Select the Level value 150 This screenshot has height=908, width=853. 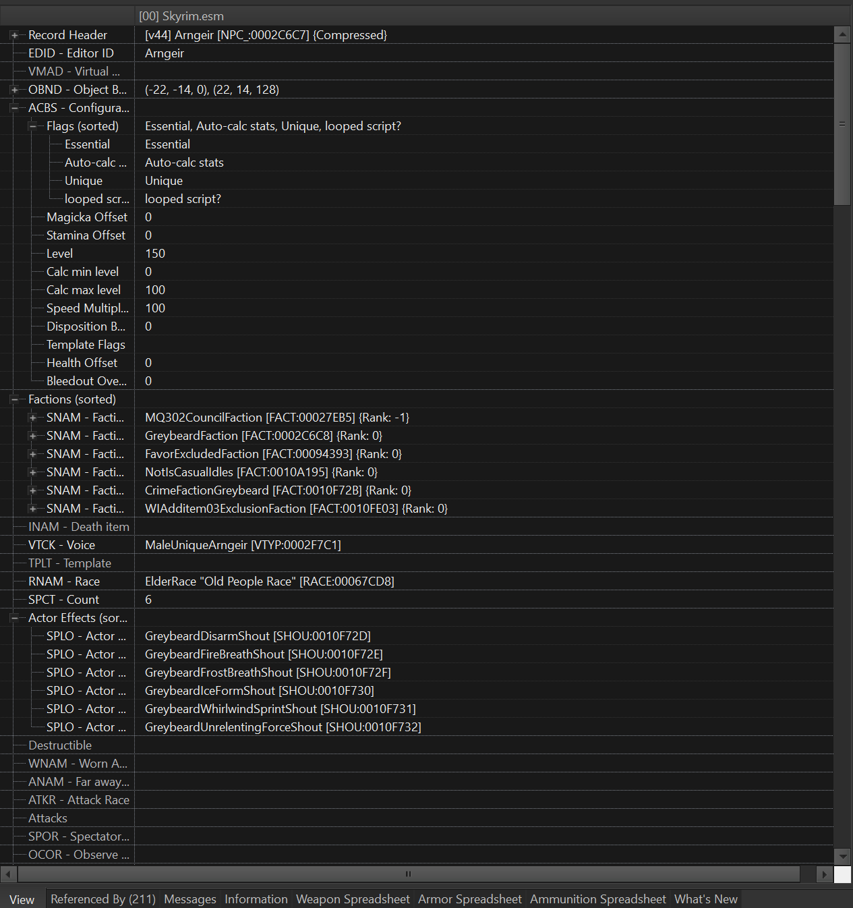coord(155,254)
